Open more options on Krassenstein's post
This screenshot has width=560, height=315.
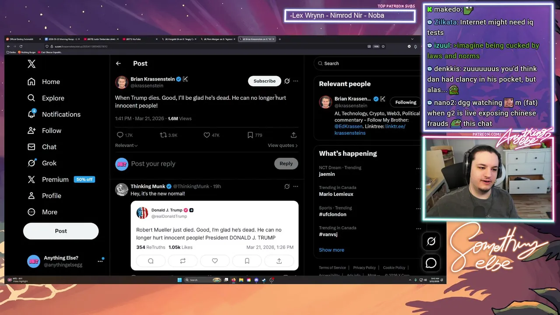(296, 81)
